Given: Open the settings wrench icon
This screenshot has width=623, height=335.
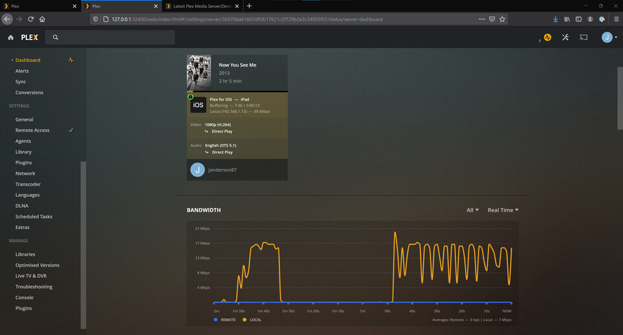Looking at the screenshot, I should point(565,37).
